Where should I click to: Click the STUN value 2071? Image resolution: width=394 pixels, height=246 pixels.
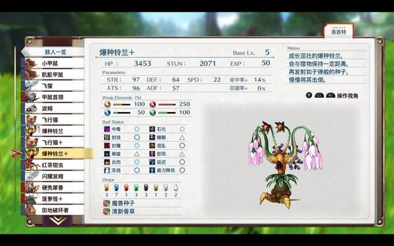(208, 64)
